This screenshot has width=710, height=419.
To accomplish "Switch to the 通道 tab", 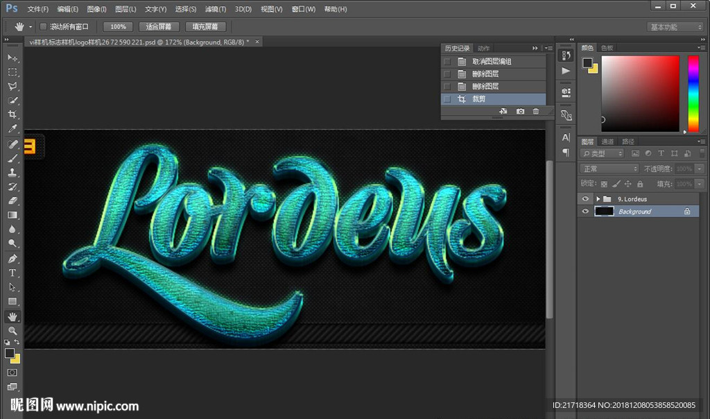I will (607, 142).
